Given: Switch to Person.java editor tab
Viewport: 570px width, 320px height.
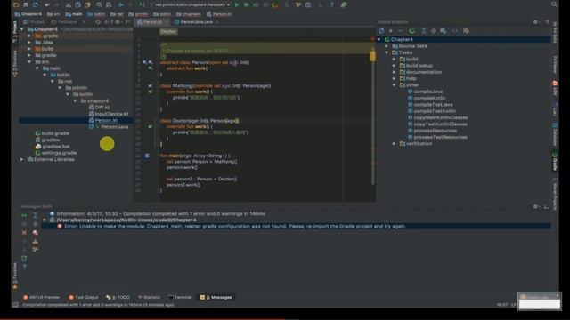Looking at the screenshot, I should 196,22.
